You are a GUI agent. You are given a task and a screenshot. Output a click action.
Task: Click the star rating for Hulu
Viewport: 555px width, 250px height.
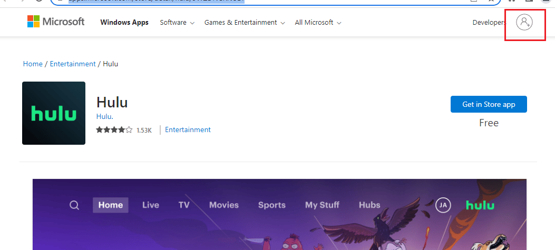(x=114, y=130)
